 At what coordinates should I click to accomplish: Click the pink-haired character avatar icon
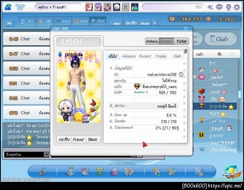point(89,7)
